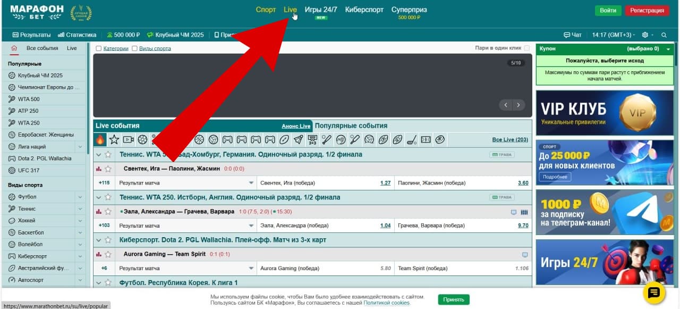This screenshot has height=309, width=680.
Task: Accept cookies with the Принять button
Action: coord(454,299)
